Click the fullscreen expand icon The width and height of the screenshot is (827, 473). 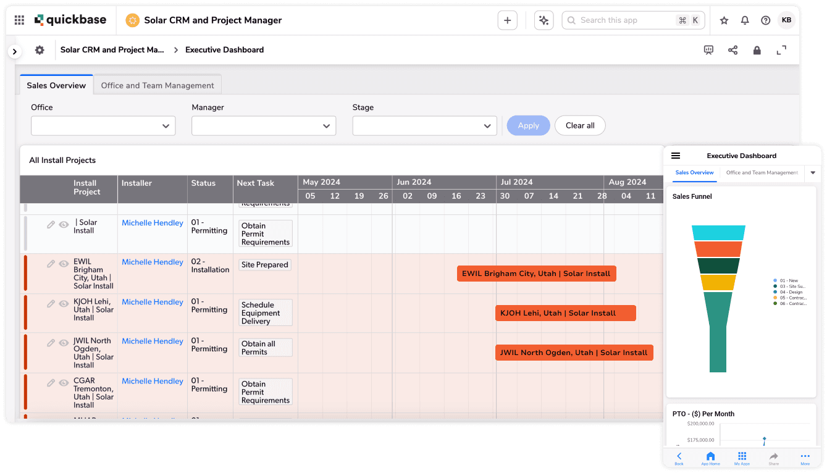point(781,50)
